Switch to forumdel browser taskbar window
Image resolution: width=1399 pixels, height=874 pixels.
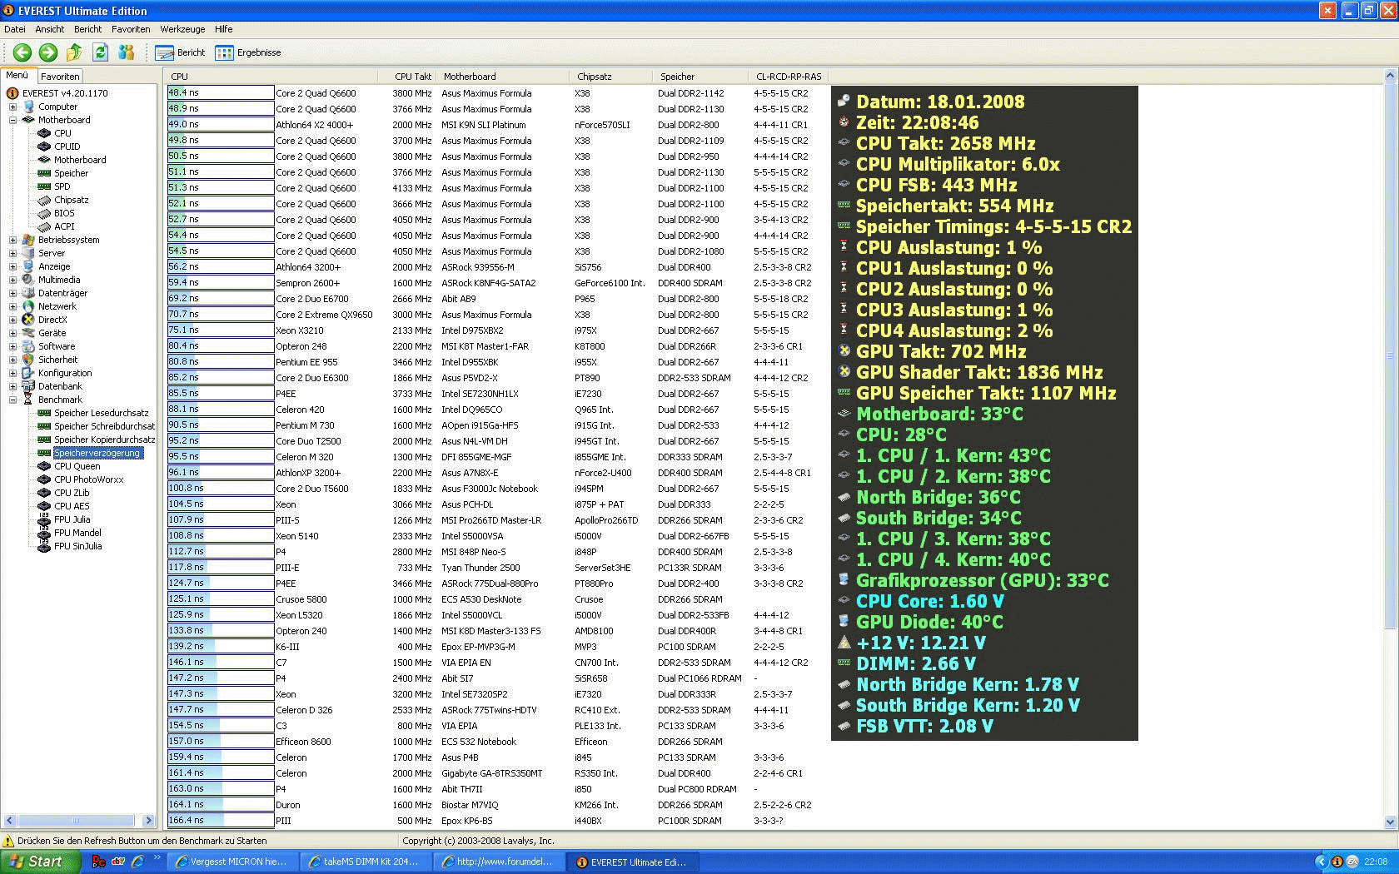497,862
